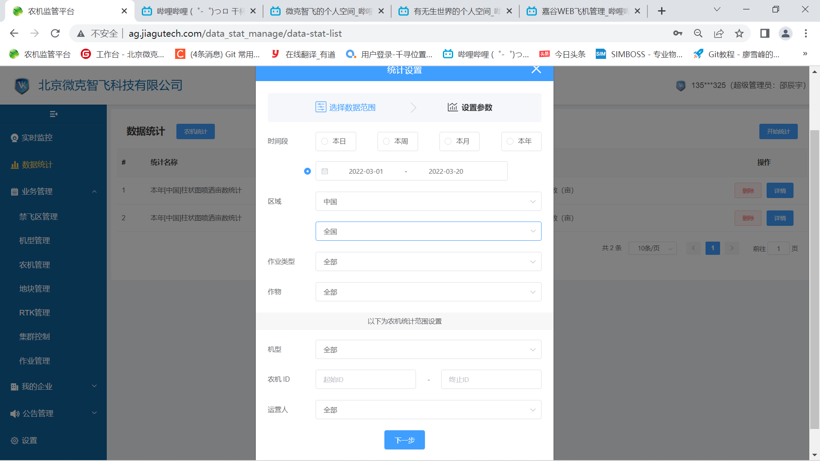The image size is (820, 461).
Task: Select the 本月 time period radio
Action: pos(448,141)
